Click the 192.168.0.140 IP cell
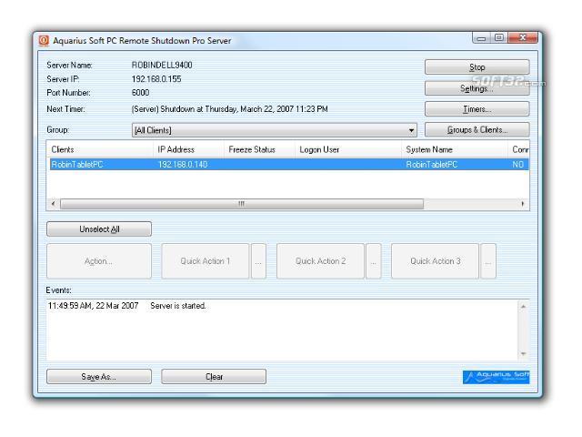 click(183, 164)
